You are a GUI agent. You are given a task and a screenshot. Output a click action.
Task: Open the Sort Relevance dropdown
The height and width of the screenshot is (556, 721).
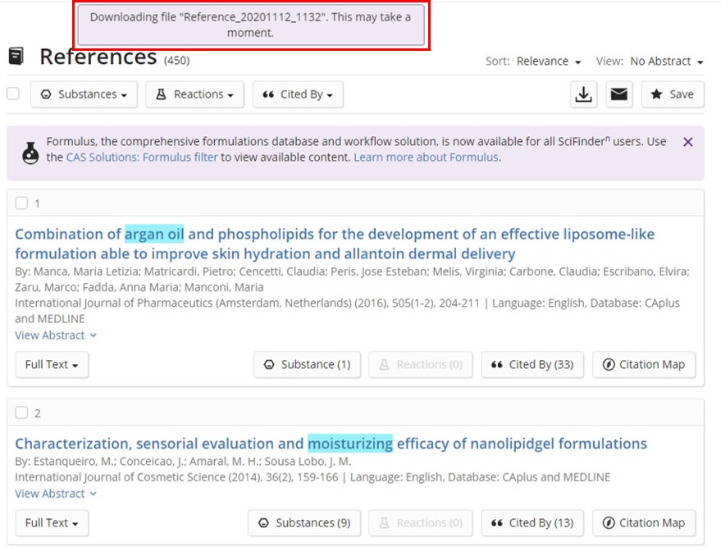coord(549,62)
